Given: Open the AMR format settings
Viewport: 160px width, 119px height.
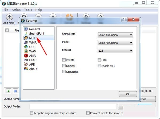Looking at the screenshot, I should point(26,56).
